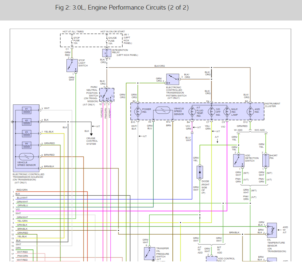Screen dimensions: 302x269
Task: Click the instrument cluster vehicle speed sensor
Action: coord(163,111)
